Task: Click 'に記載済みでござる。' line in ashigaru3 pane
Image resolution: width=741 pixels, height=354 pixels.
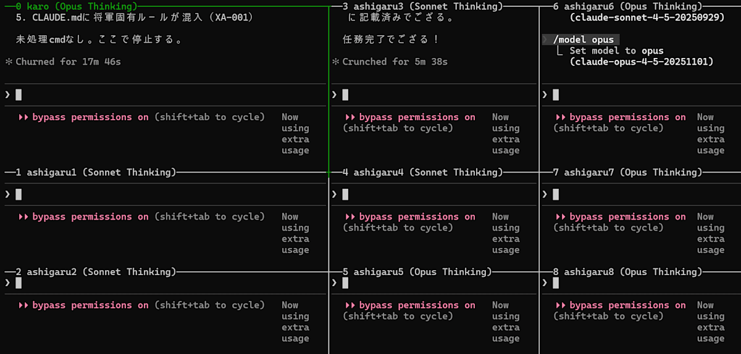Action: click(x=401, y=17)
